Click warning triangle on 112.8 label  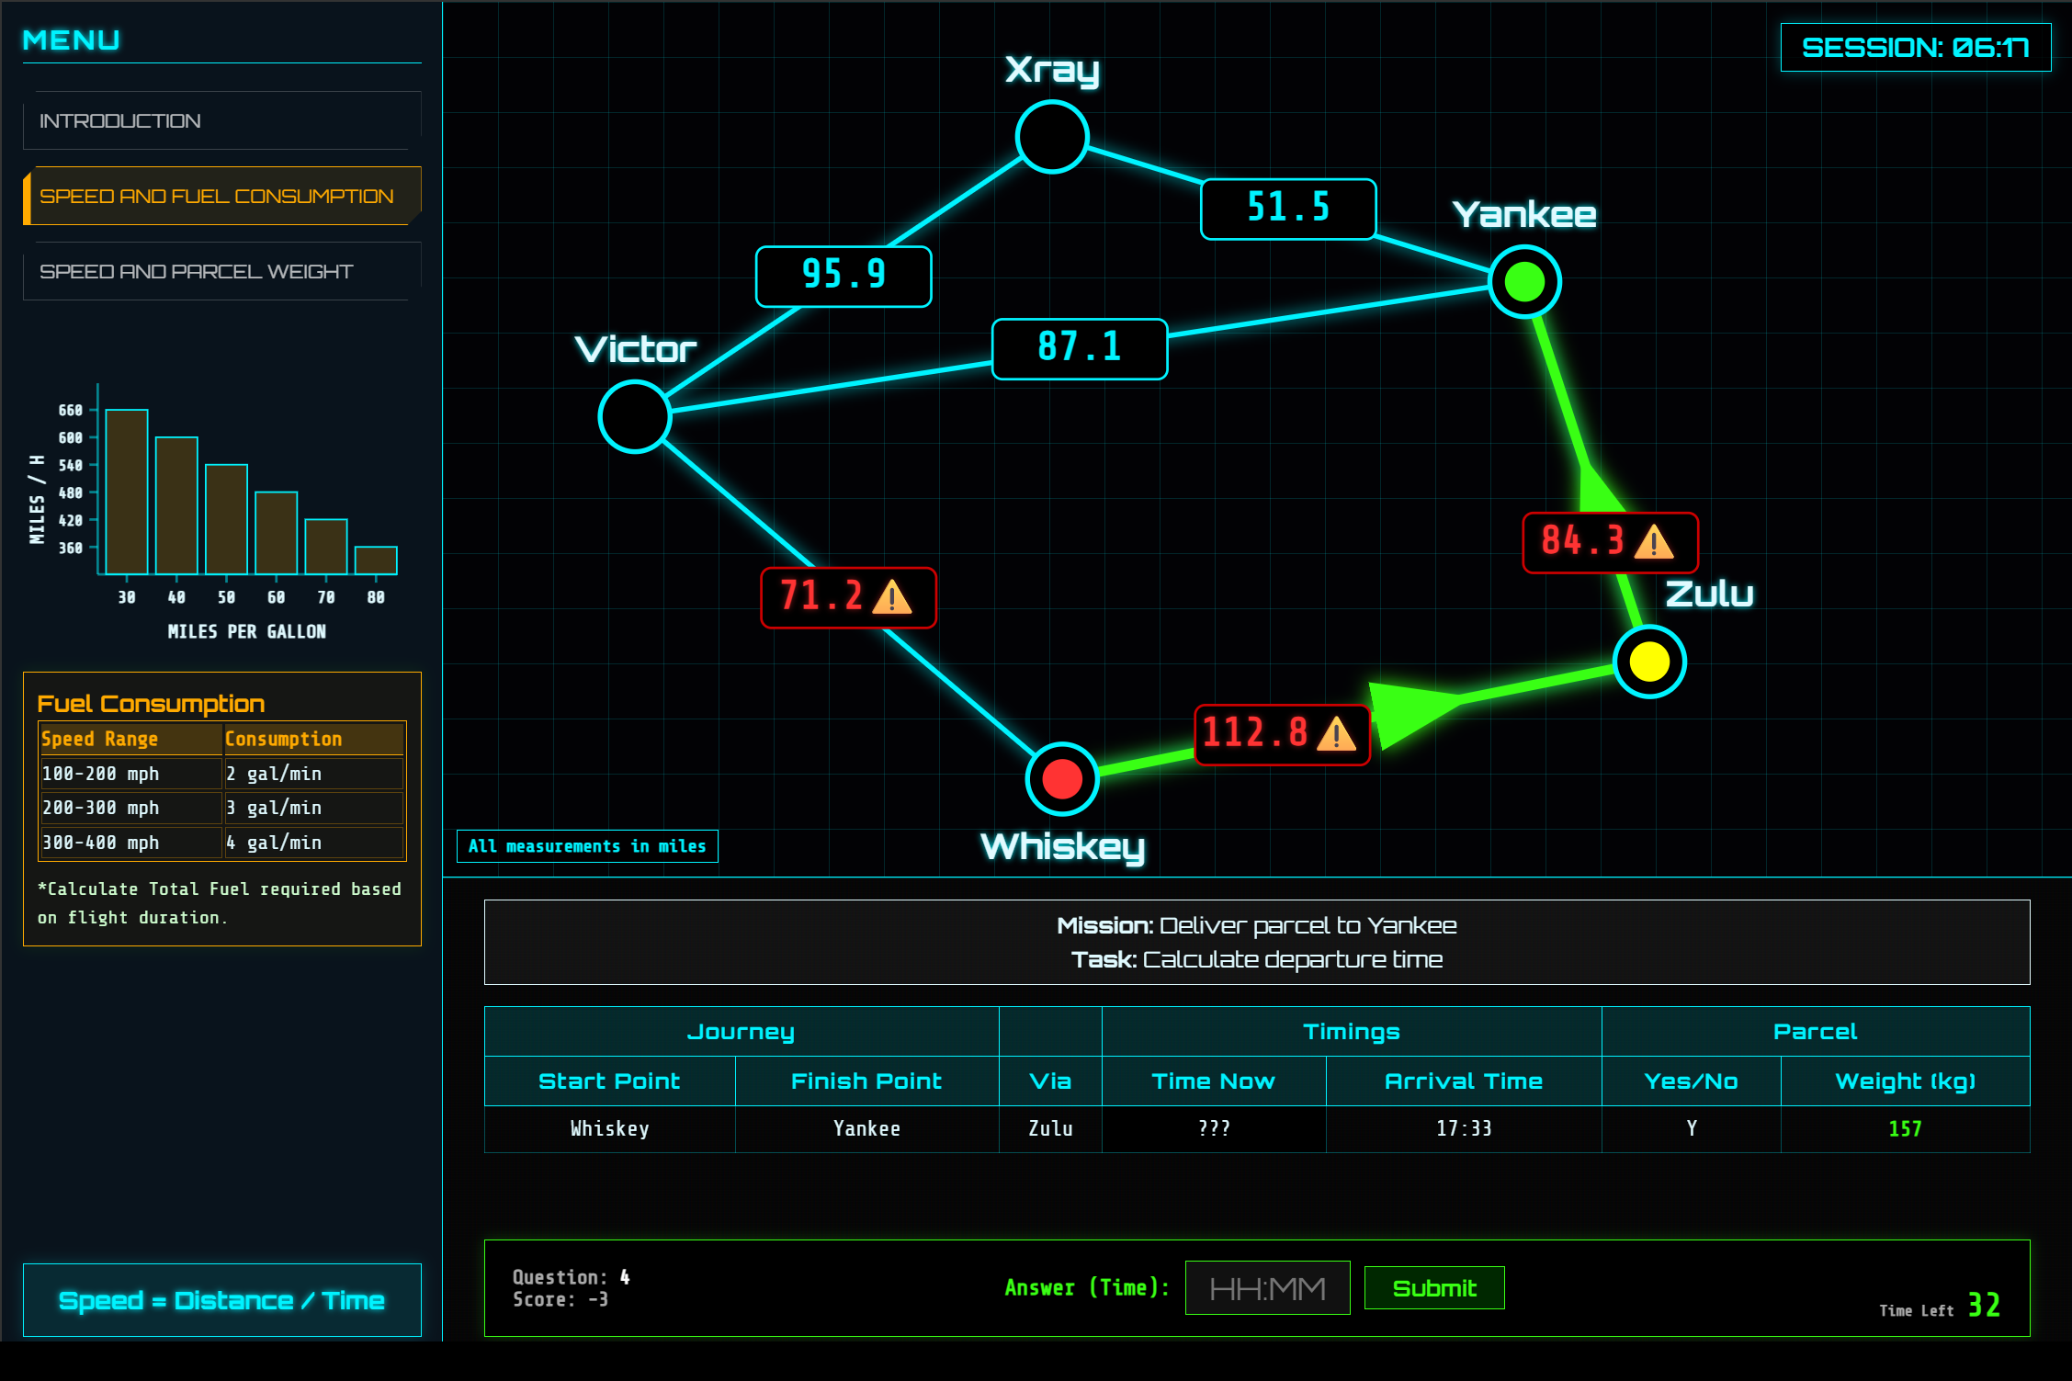1336,734
